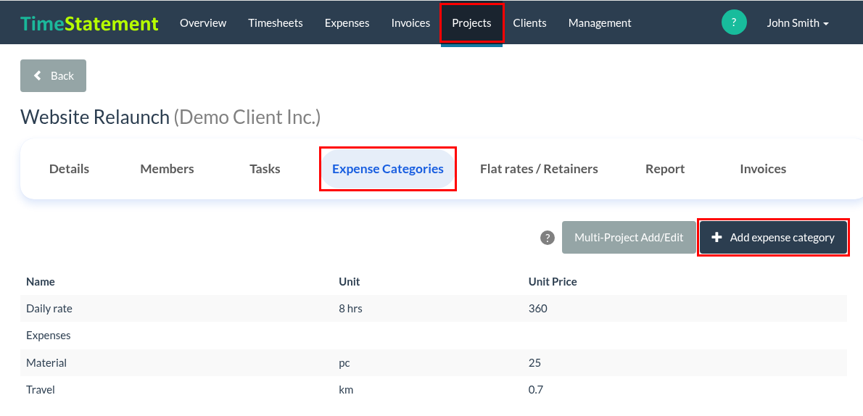
Task: Open the Clients menu
Action: (529, 23)
